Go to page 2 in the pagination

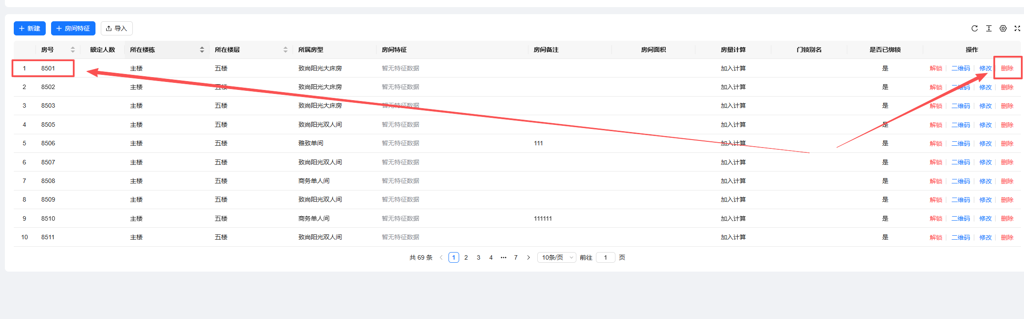coord(466,257)
